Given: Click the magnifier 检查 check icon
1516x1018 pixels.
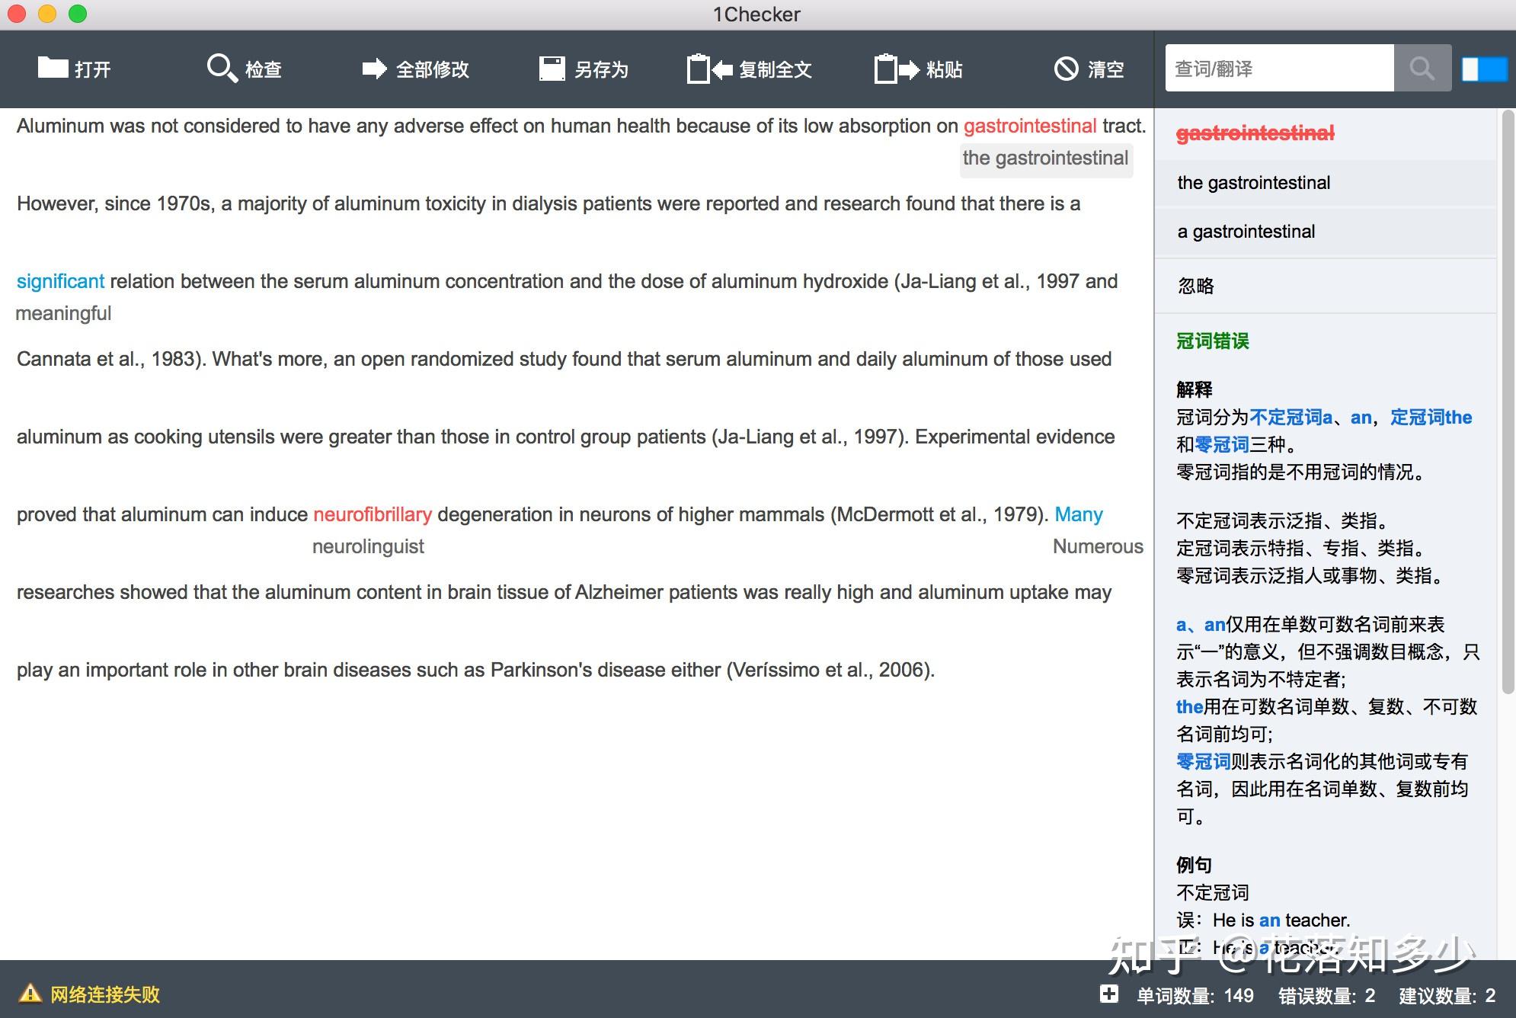Looking at the screenshot, I should click(222, 69).
